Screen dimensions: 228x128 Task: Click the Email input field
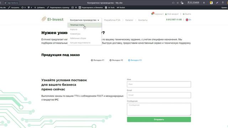(159, 95)
